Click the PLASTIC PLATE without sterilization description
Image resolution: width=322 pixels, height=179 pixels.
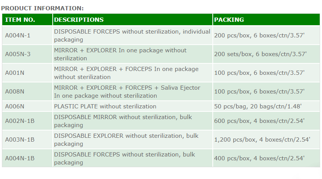coord(105,106)
